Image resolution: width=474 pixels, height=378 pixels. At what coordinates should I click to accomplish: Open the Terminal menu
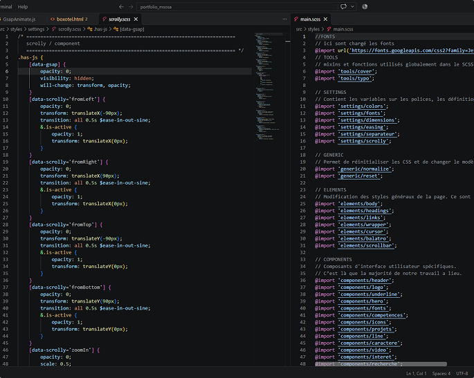pyautogui.click(x=6, y=7)
